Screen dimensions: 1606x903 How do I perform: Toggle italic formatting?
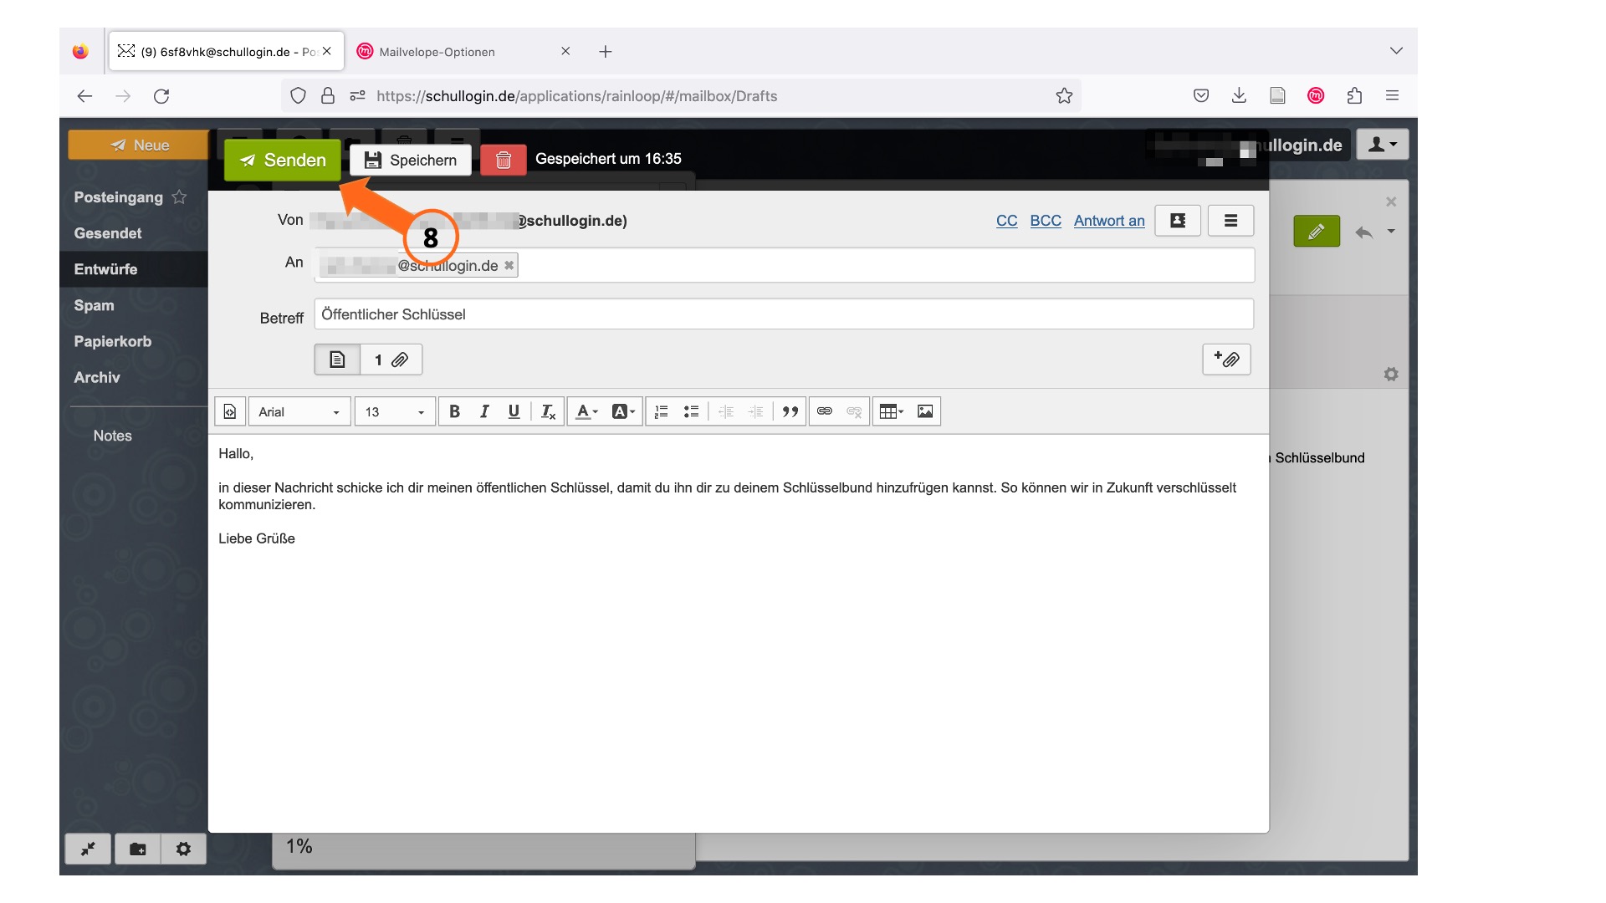[x=484, y=411]
